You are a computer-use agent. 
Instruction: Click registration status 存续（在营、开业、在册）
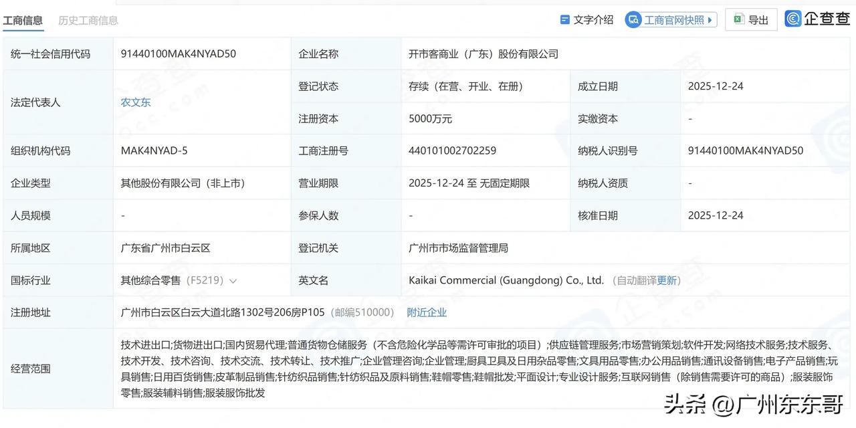[466, 86]
